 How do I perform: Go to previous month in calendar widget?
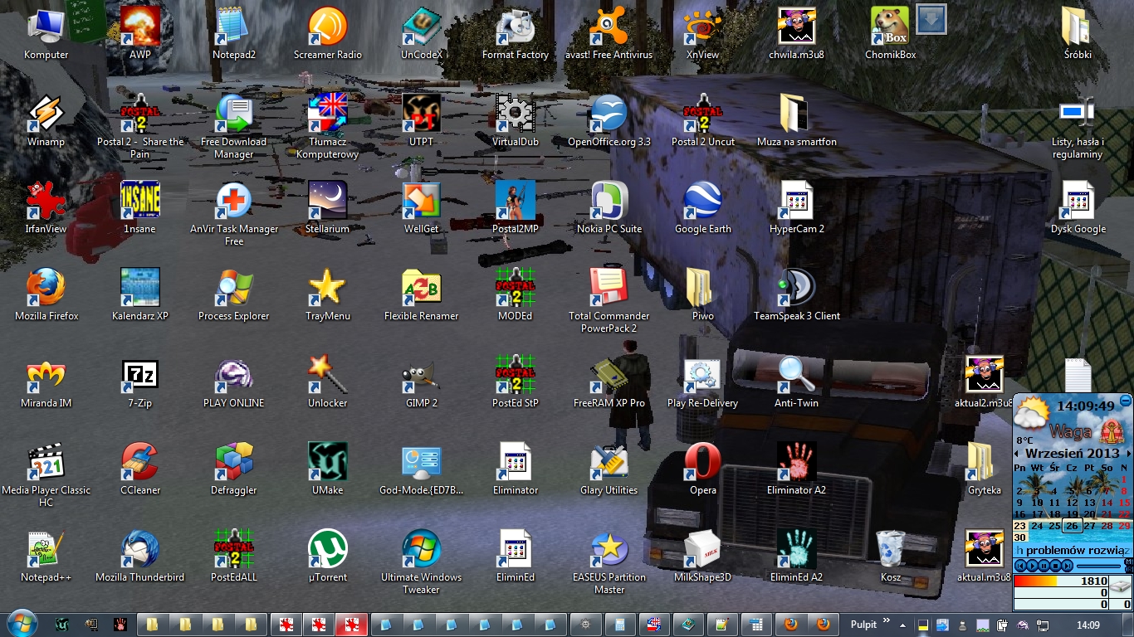pyautogui.click(x=1016, y=454)
